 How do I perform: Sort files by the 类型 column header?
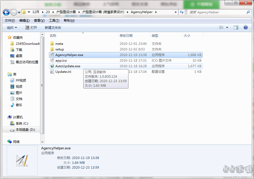[155, 35]
